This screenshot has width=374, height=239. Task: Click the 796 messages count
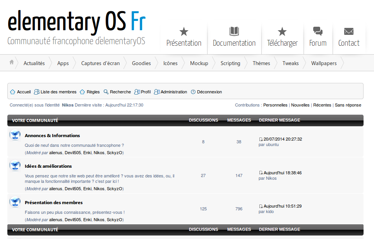(239, 209)
